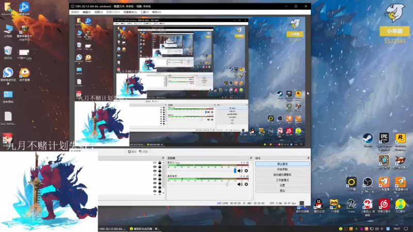Select the 1.exe desktop icon
Screen dimensions: 413x232
click(351, 206)
